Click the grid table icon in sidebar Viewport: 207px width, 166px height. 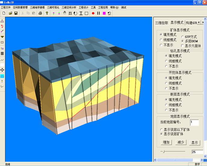pos(2,54)
